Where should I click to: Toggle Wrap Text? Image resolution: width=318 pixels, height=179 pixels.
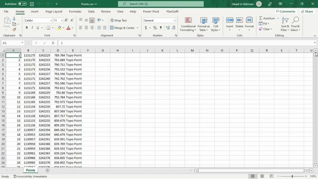[x=119, y=20]
